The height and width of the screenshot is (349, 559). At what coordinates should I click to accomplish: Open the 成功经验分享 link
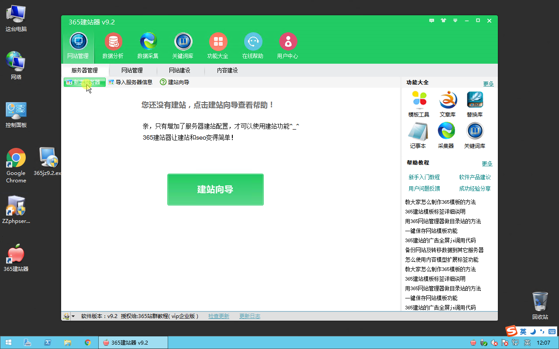tap(475, 188)
